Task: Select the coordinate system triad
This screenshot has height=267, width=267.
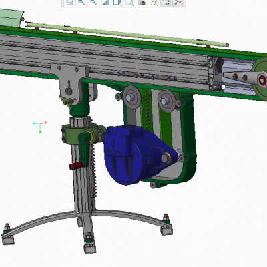Action: (40, 127)
